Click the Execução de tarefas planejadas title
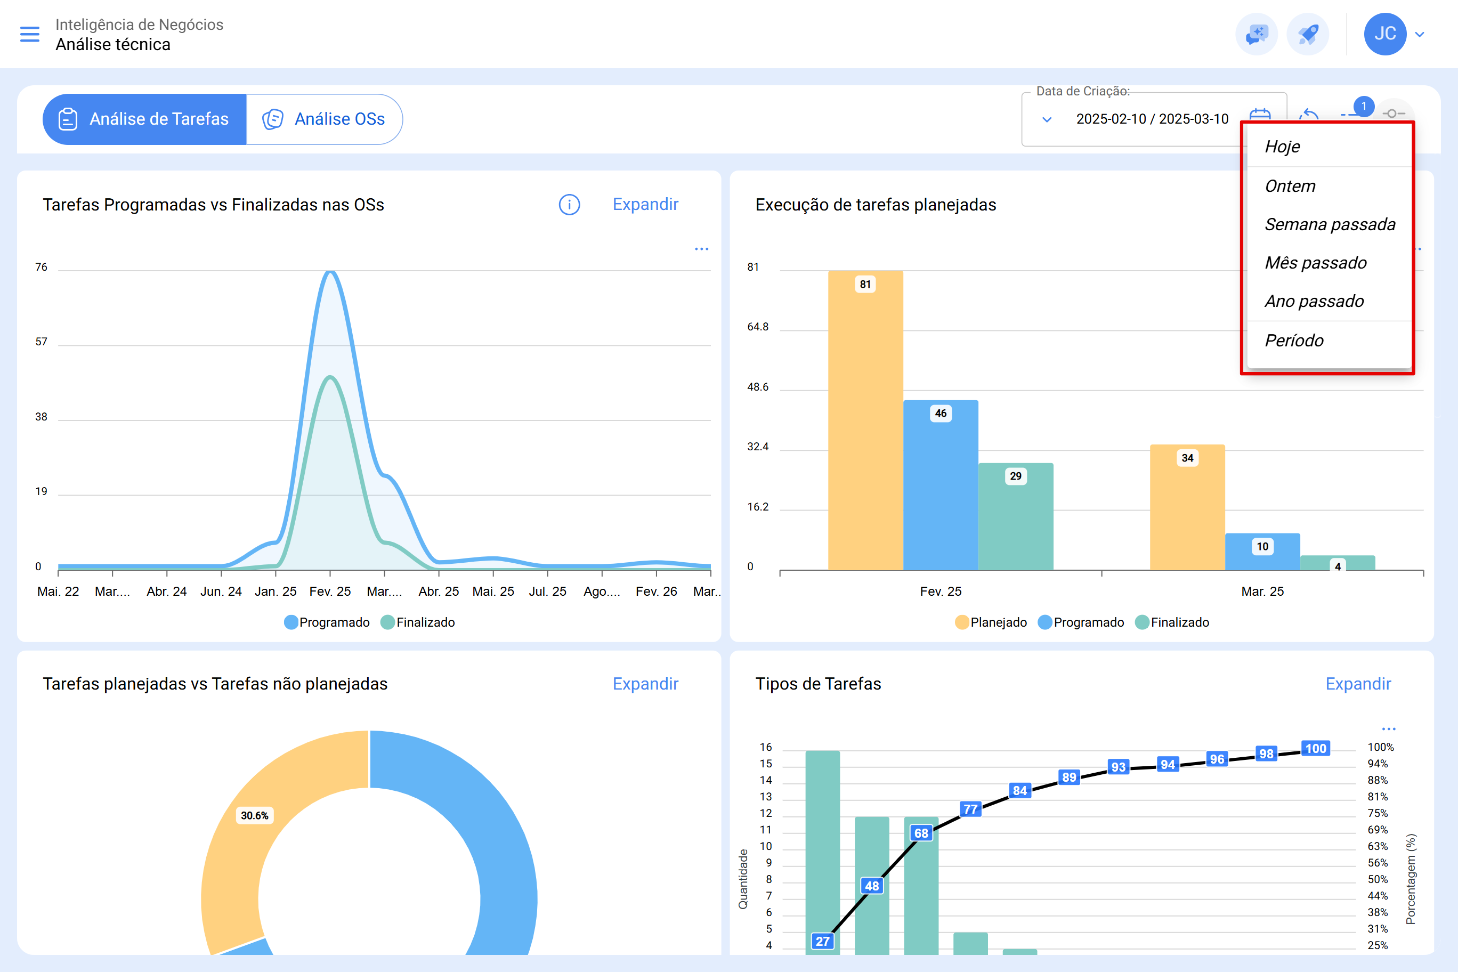 coord(876,205)
